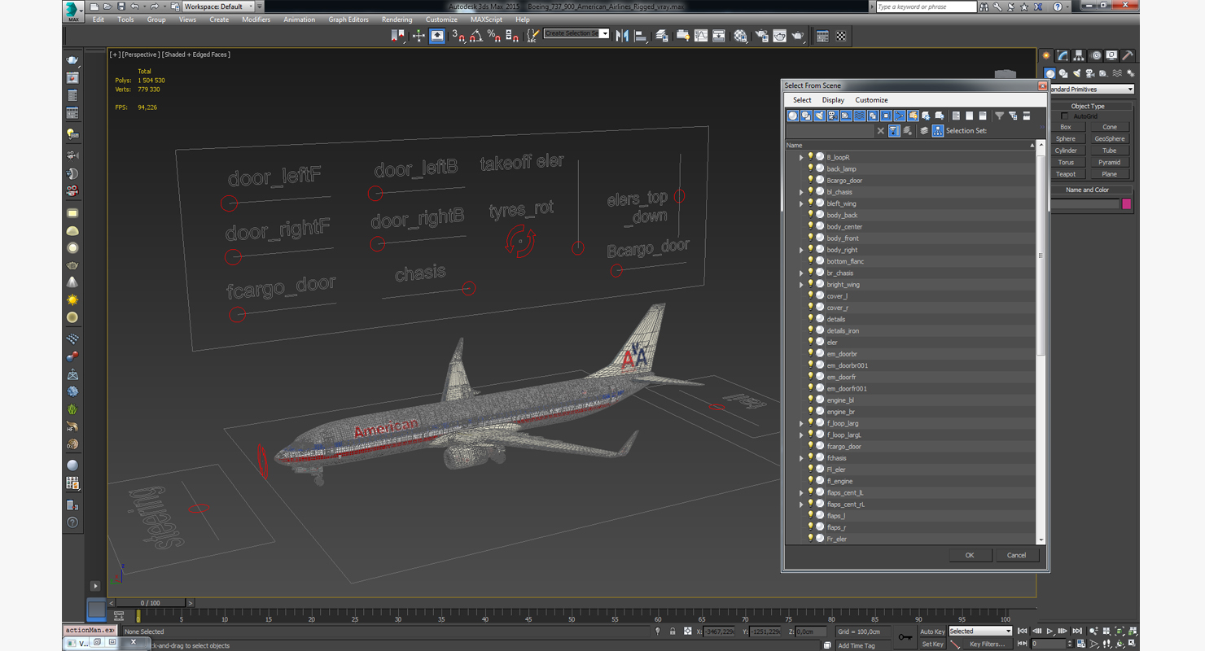This screenshot has width=1205, height=651.
Task: Open Display menu in Select From Scene
Action: pyautogui.click(x=833, y=100)
